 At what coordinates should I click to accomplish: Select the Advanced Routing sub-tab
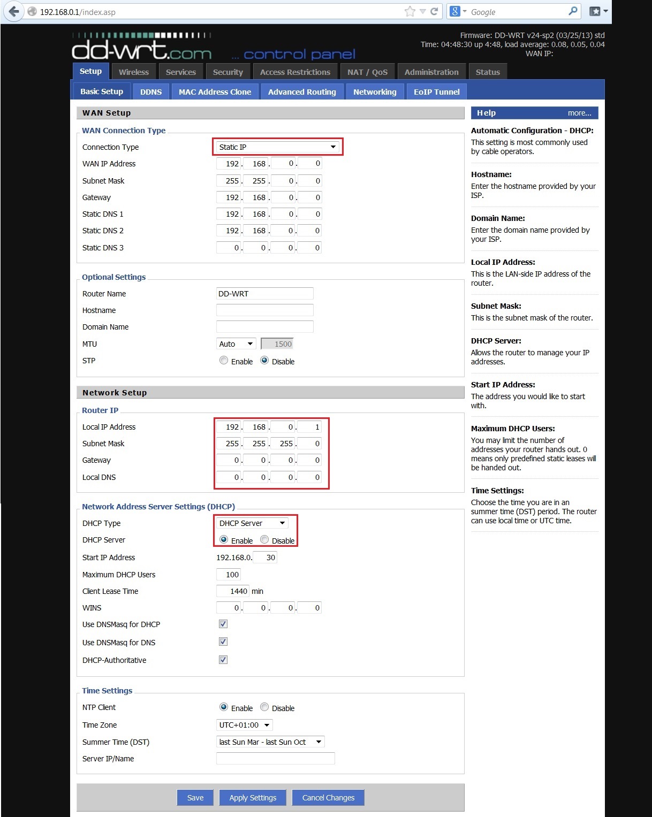(302, 92)
